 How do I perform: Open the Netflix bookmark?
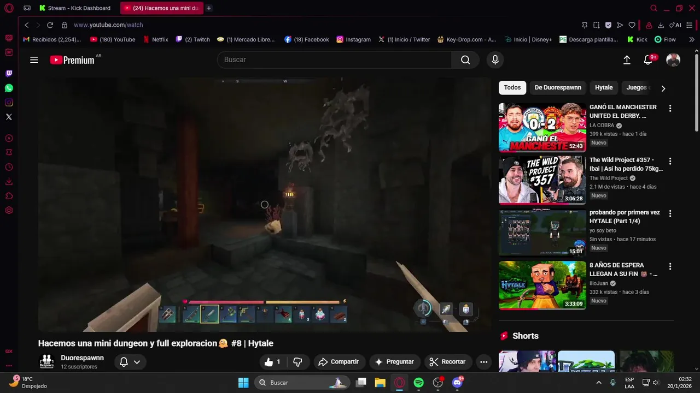156,39
